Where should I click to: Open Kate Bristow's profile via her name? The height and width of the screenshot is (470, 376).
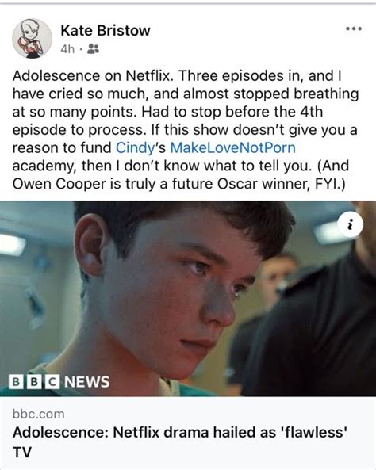tap(106, 30)
